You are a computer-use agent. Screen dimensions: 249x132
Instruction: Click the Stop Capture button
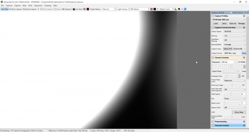46,9
